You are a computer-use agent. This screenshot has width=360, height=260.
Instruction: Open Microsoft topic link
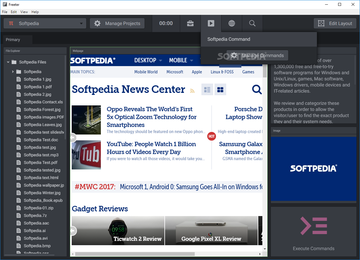[175, 72]
